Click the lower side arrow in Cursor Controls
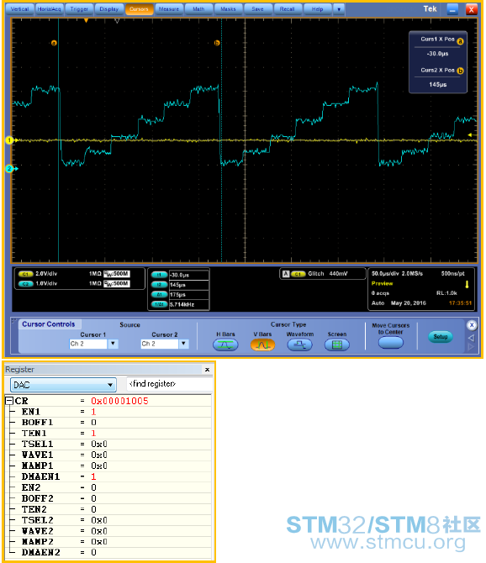The image size is (486, 563). click(x=471, y=347)
